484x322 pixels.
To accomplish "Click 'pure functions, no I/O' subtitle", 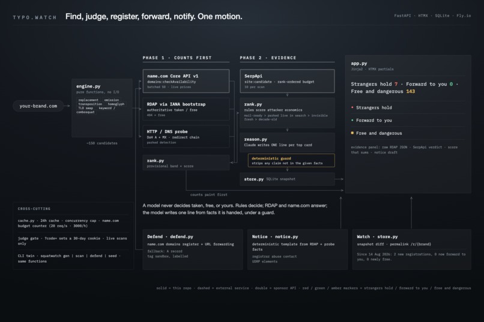I will click(97, 92).
